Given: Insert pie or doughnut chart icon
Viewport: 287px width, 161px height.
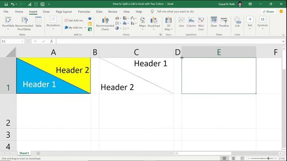Looking at the screenshot, I should [118, 28].
